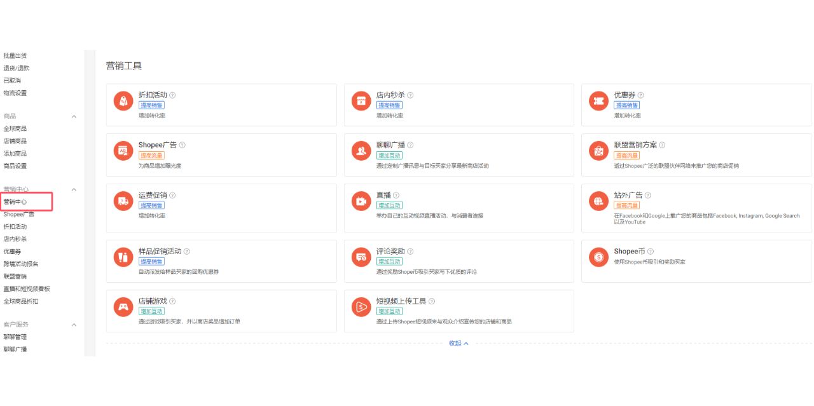Open the 站外广告 card title
The height and width of the screenshot is (406, 814).
tap(628, 196)
